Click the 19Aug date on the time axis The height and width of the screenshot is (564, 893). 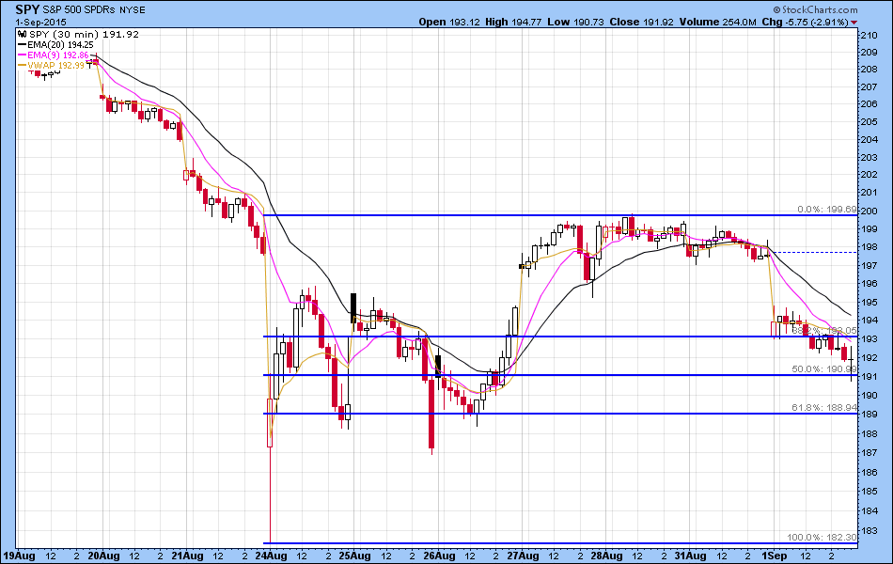coord(19,556)
